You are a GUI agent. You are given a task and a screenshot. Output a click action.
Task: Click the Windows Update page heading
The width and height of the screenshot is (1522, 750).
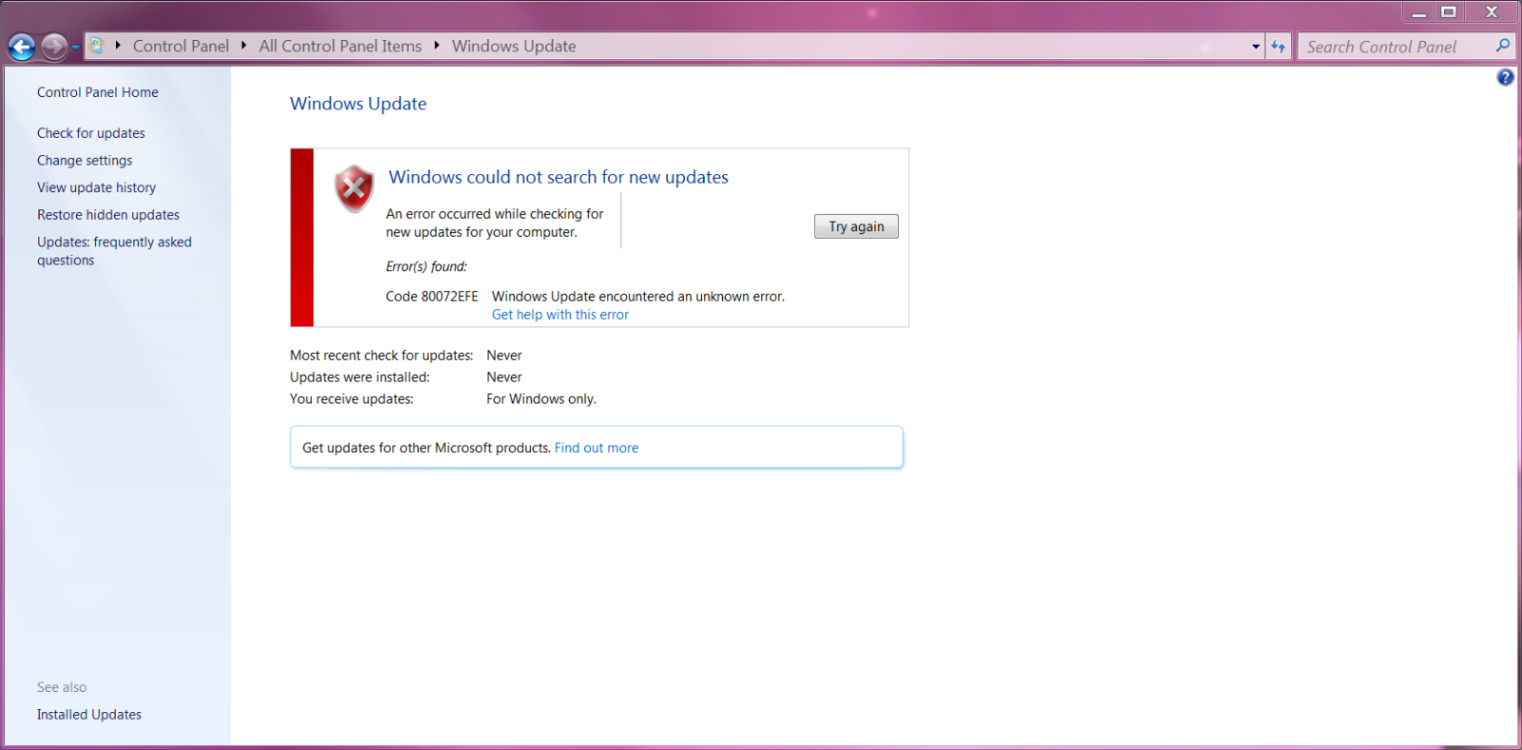359,104
